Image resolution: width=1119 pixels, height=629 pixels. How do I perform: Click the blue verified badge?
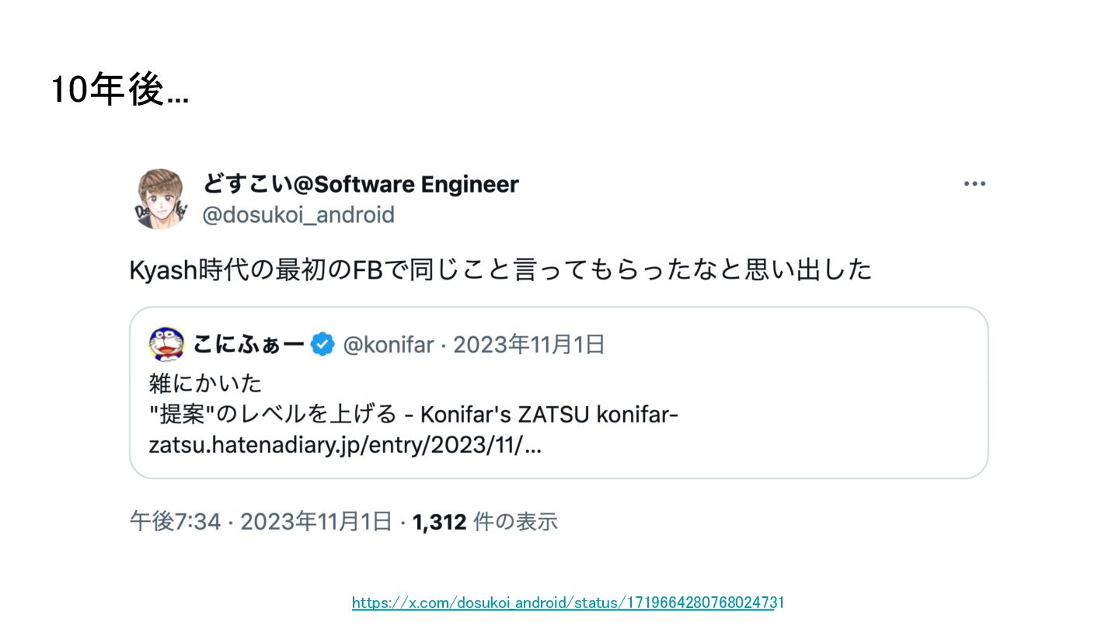(322, 344)
